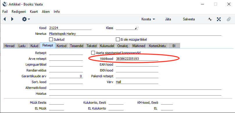Switch to the Omakirj. tab
Image resolution: width=235 pixels, height=113 pixels.
point(123,46)
